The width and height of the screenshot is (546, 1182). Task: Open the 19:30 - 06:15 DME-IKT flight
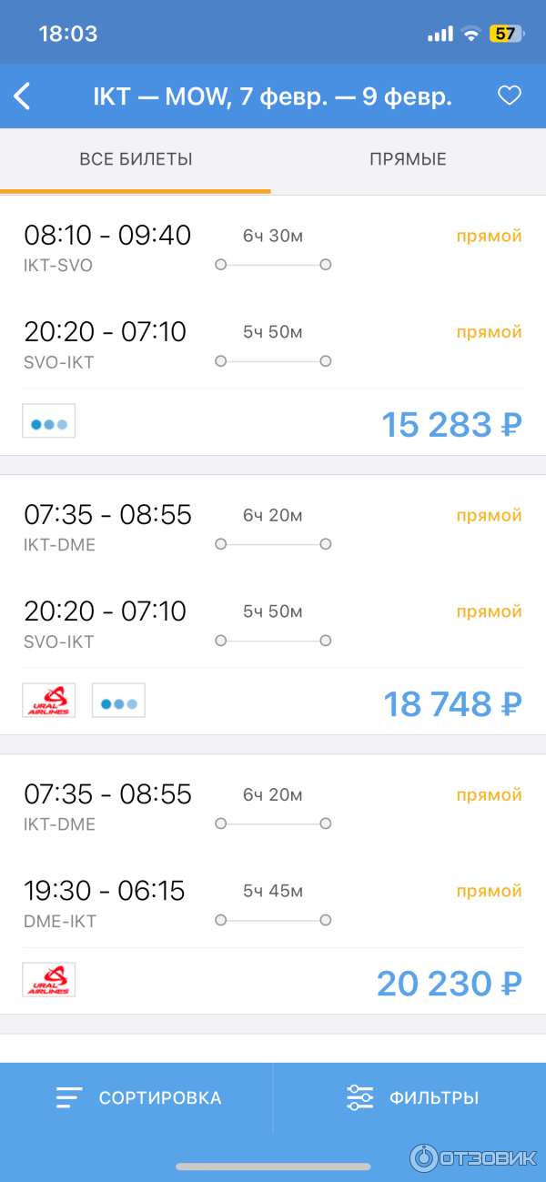point(273,904)
